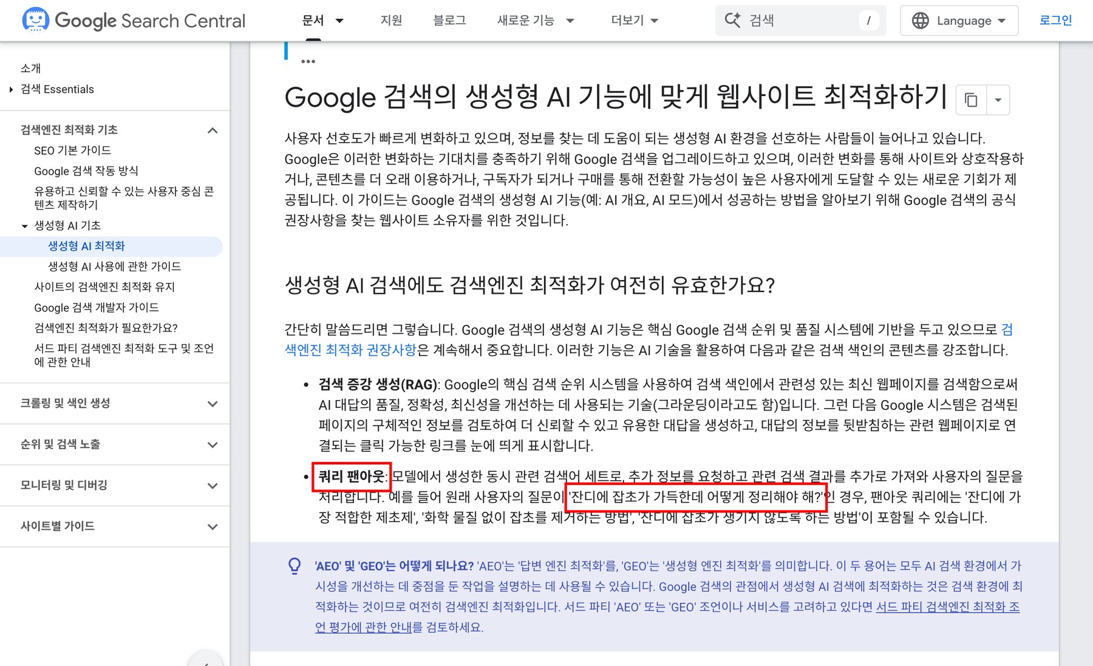Open the dropdown arrow next to copy icon

[998, 100]
